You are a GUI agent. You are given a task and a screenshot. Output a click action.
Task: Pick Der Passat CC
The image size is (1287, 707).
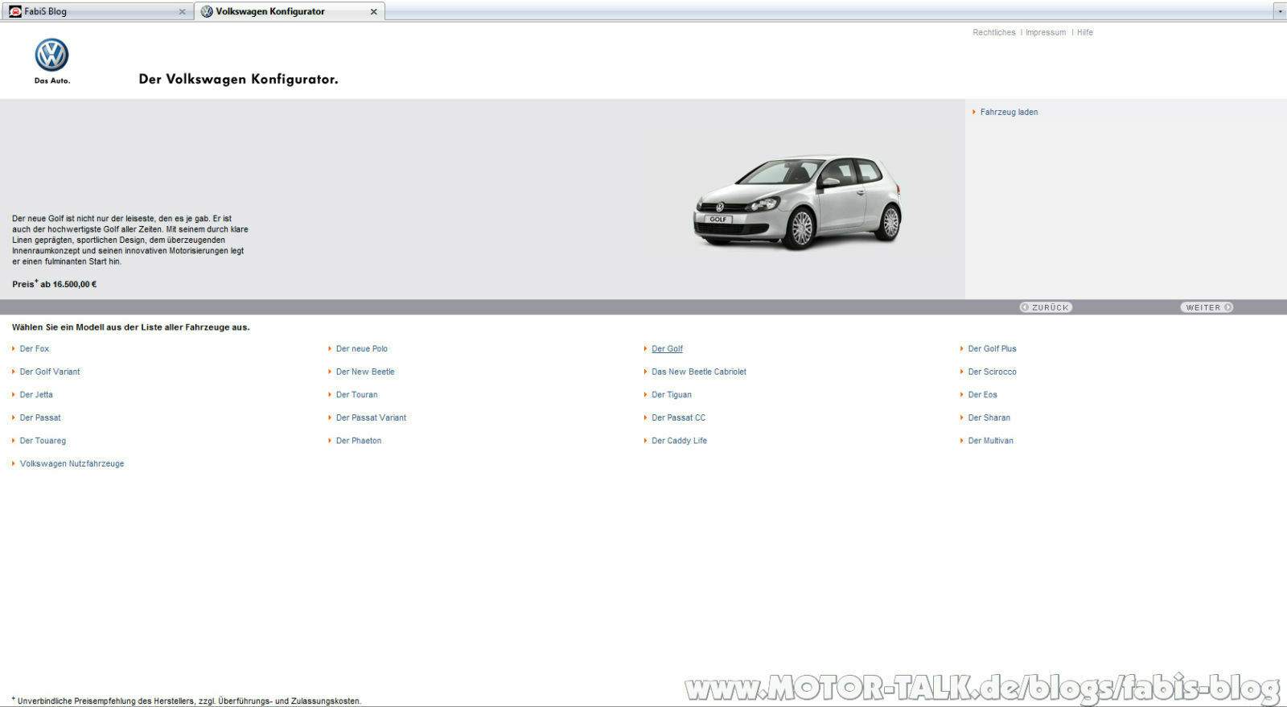tap(678, 418)
